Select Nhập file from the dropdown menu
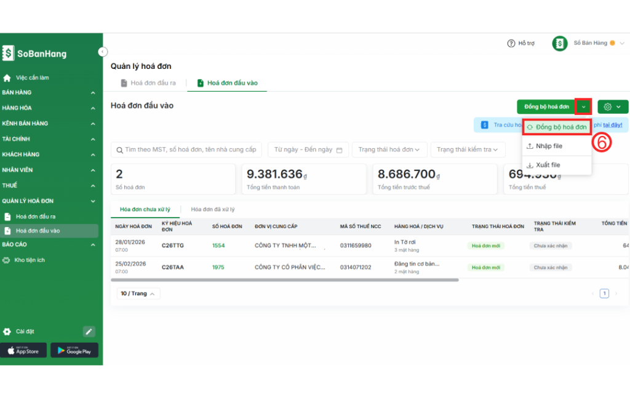 tap(548, 146)
